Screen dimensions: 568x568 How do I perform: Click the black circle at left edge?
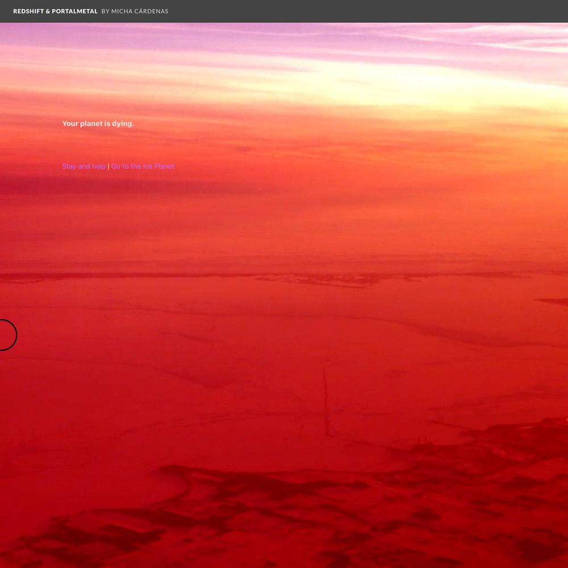7,335
